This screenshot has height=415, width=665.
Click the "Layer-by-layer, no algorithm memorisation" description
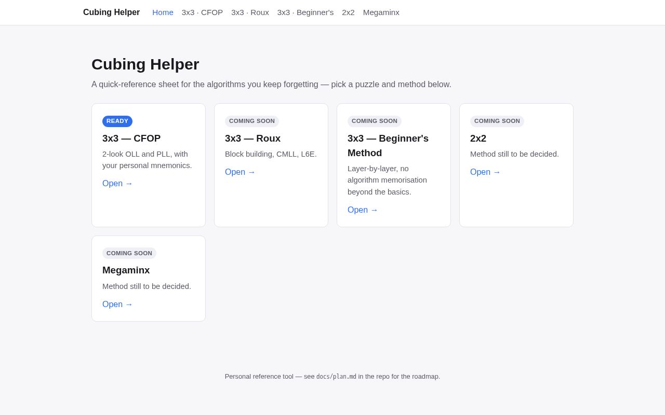point(387,181)
